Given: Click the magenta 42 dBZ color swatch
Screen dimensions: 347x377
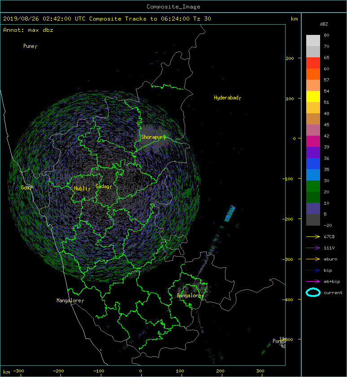Looking at the screenshot, I should tap(313, 141).
